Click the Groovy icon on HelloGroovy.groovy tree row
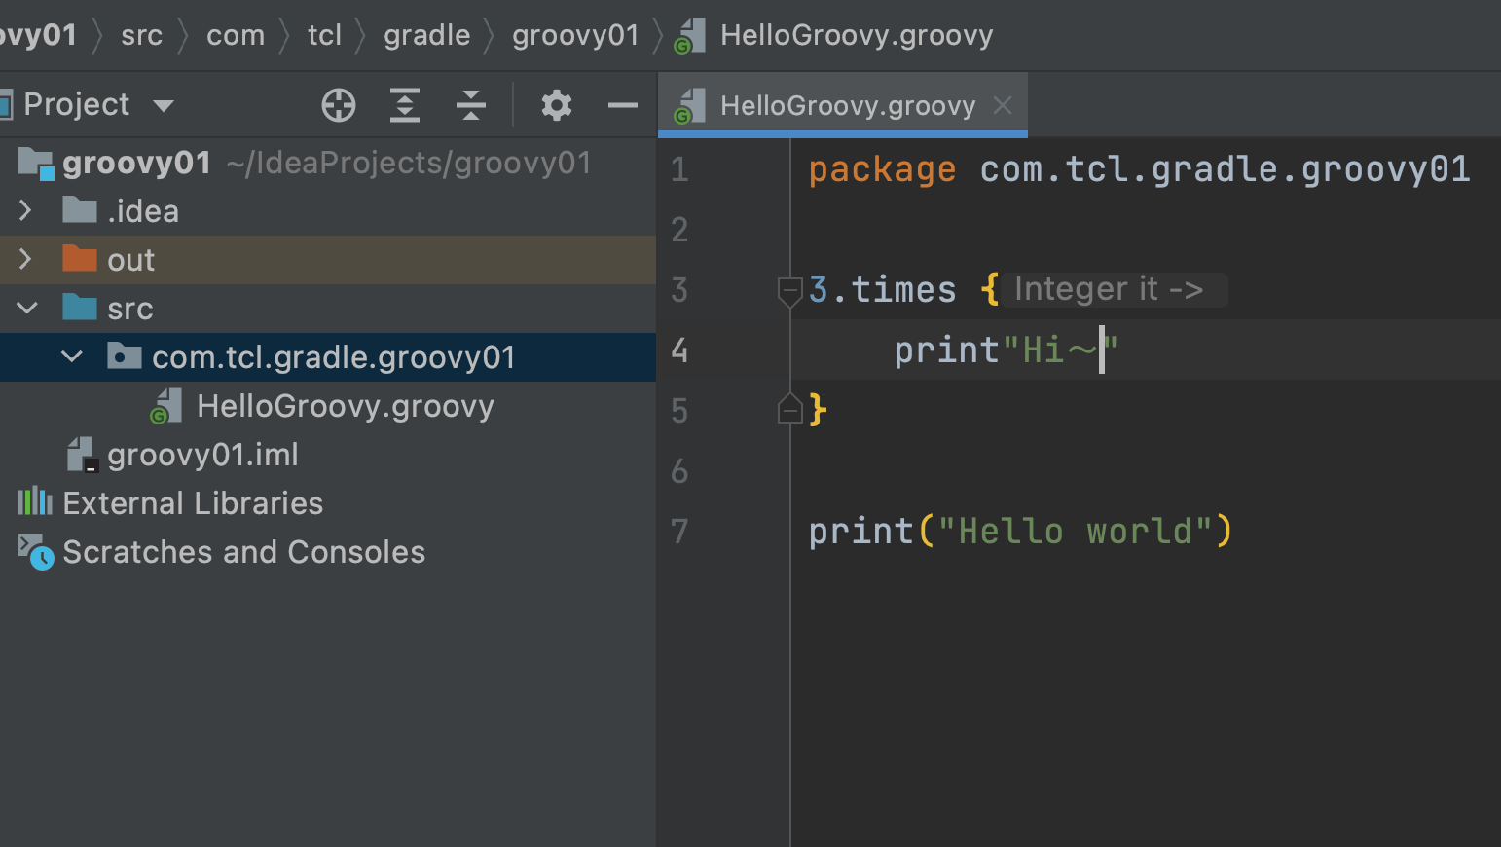This screenshot has width=1501, height=847. coord(166,406)
